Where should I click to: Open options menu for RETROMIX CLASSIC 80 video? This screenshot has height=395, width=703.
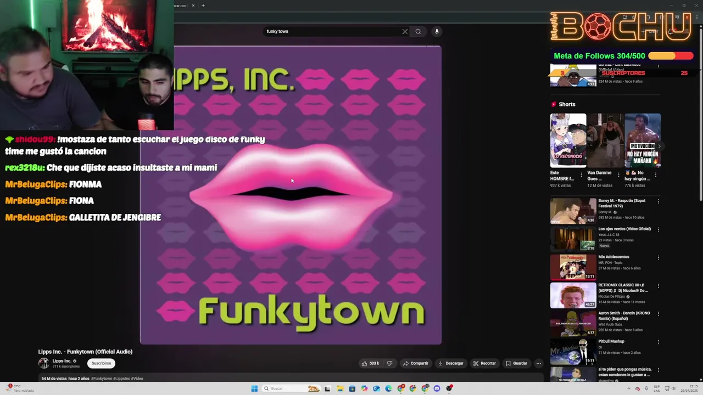coord(659,286)
